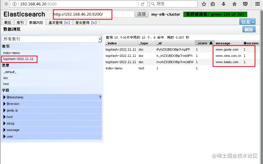Open the 信息 dropdown button

(x=247, y=22)
